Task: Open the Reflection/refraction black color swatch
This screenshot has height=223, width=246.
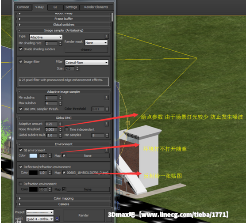Action: [34, 173]
